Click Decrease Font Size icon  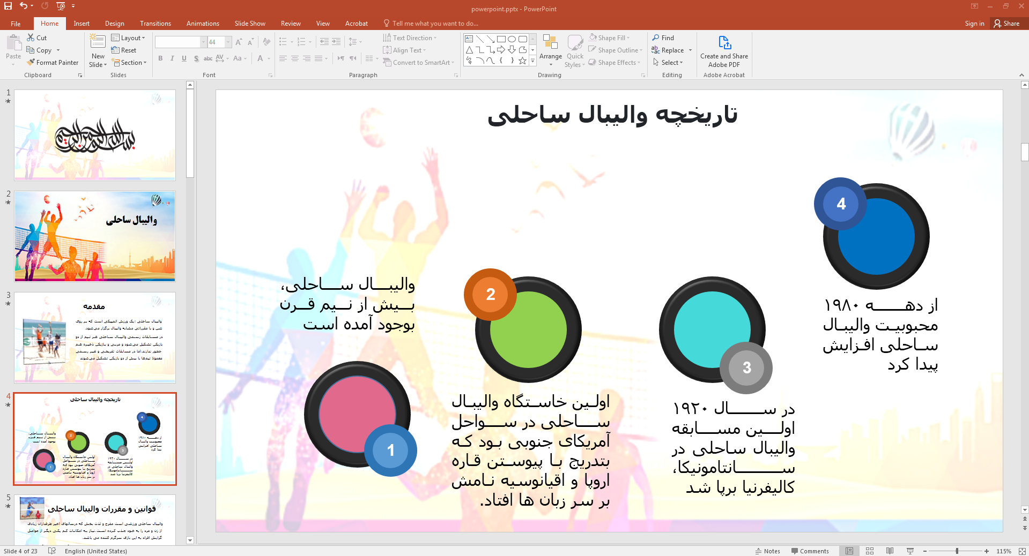[250, 42]
